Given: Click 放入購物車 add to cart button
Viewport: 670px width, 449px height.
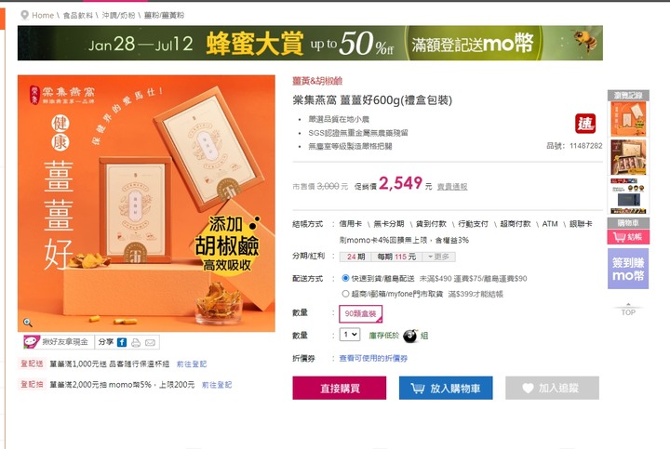Looking at the screenshot, I should pyautogui.click(x=446, y=388).
